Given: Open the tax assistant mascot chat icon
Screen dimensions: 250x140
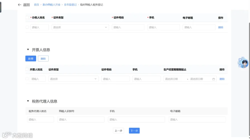Looking at the screenshot, I should tap(243, 63).
